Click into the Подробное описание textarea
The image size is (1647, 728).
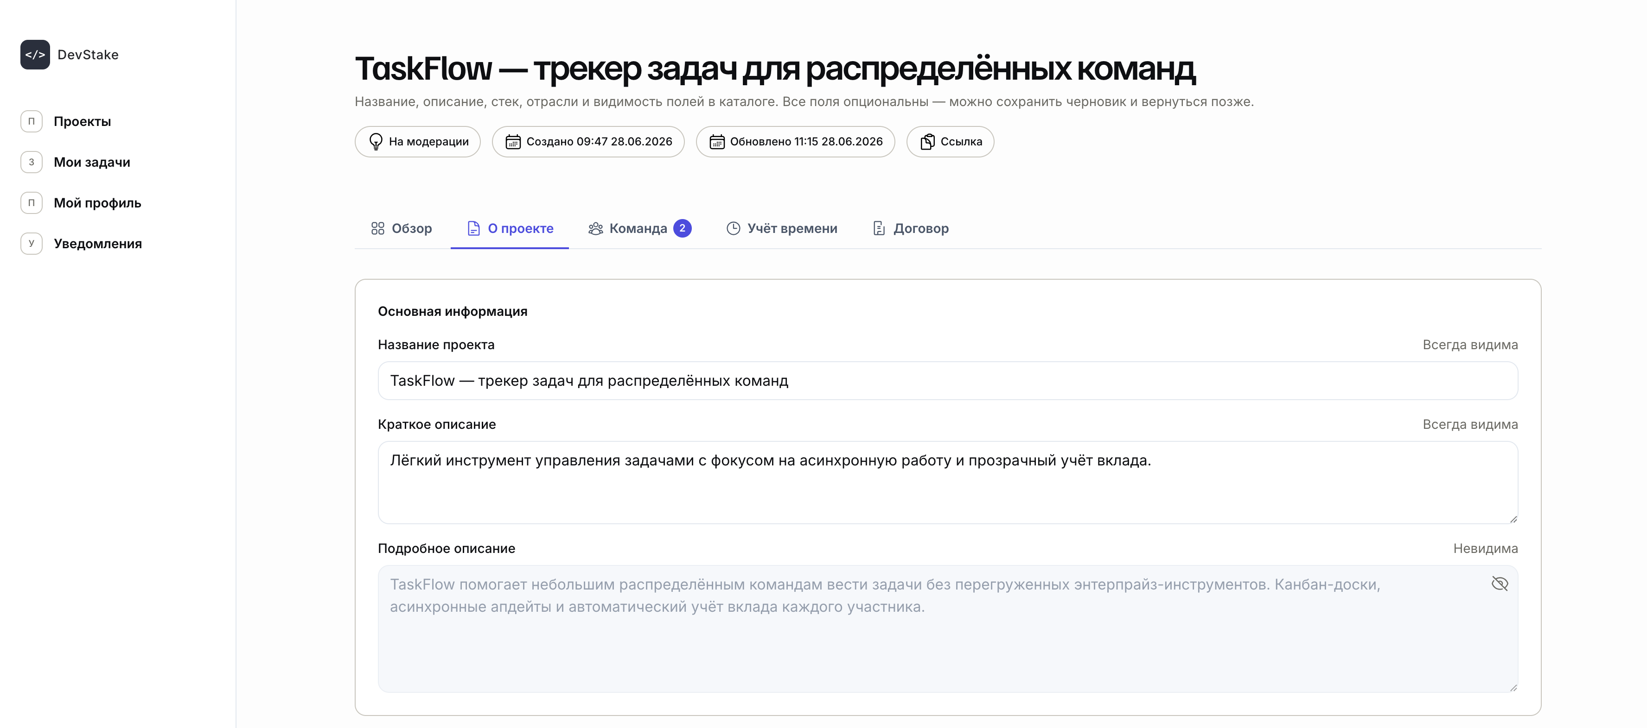pos(948,629)
